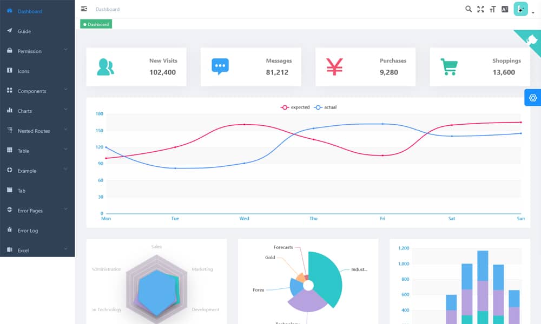Toggle fullscreen mode icon
This screenshot has height=324, width=541.
coord(480,9)
